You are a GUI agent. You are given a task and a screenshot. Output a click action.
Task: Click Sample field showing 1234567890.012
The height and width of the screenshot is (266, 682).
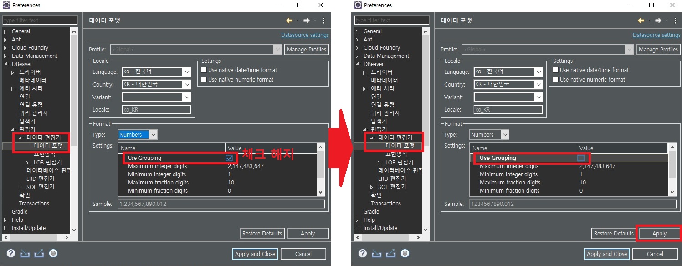[x=573, y=204]
